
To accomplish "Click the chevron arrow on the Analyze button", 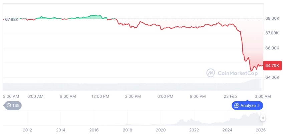I will [259, 106].
